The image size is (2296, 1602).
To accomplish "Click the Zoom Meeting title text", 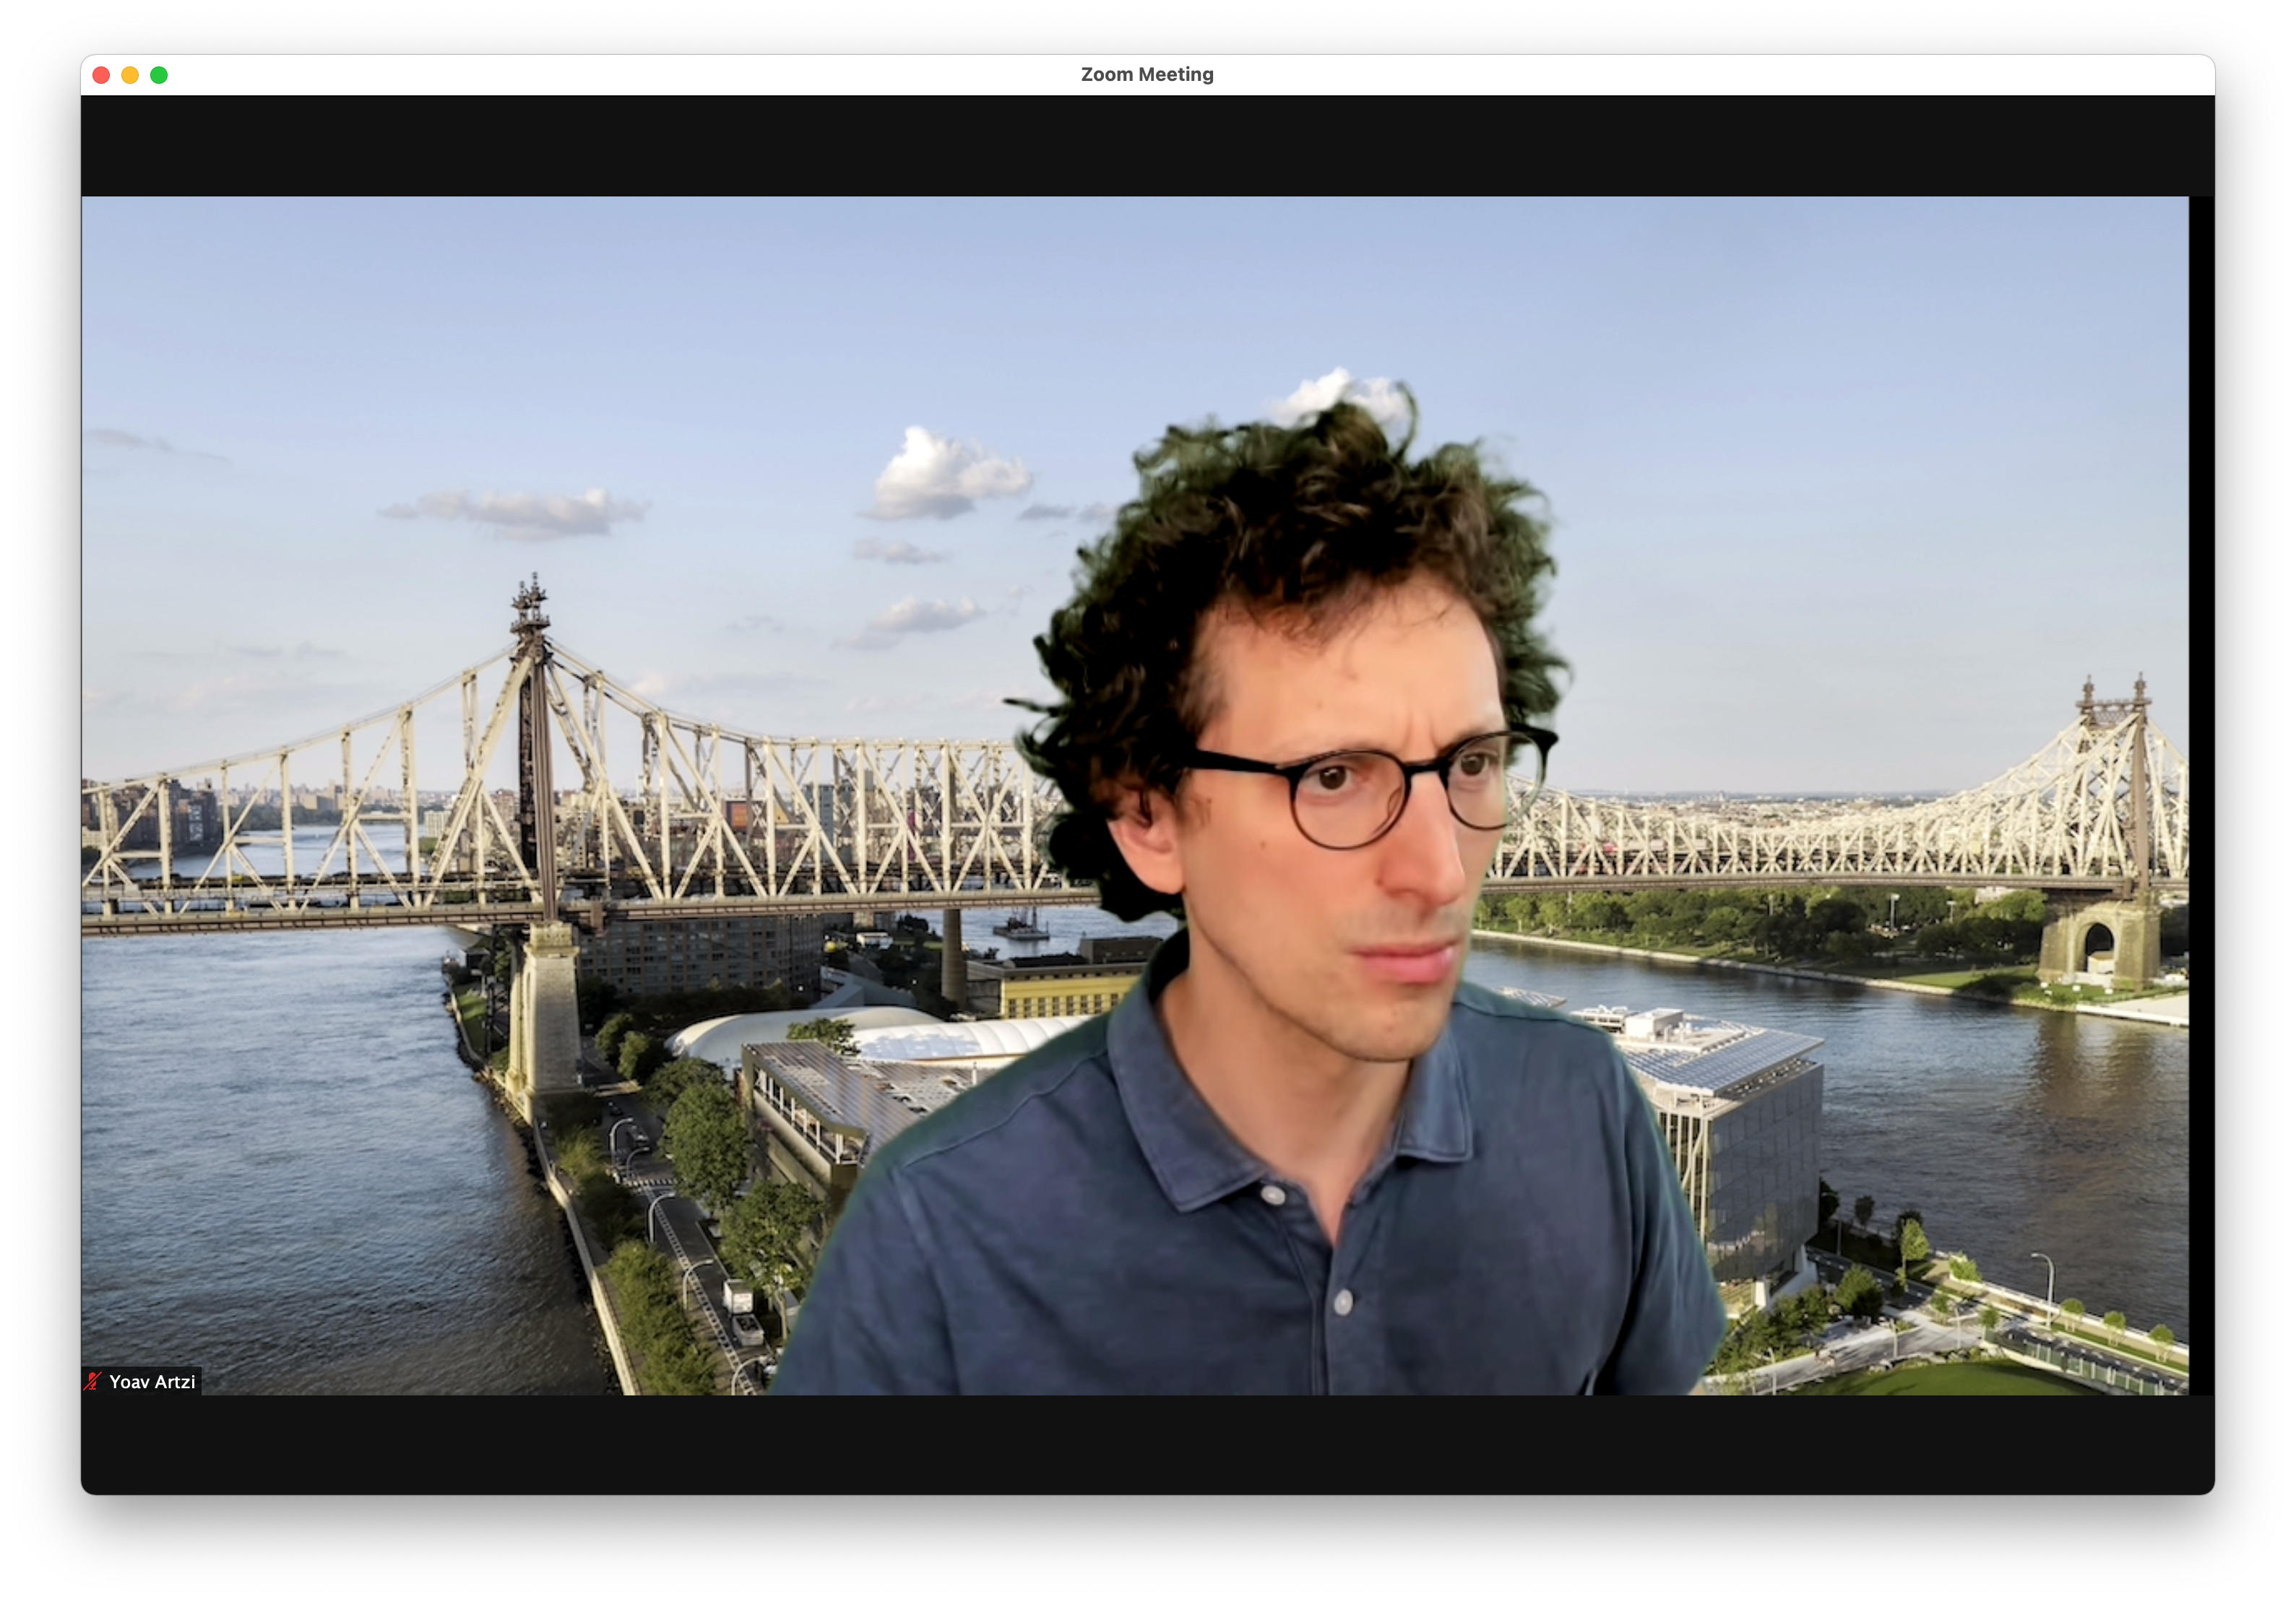I will (1146, 75).
